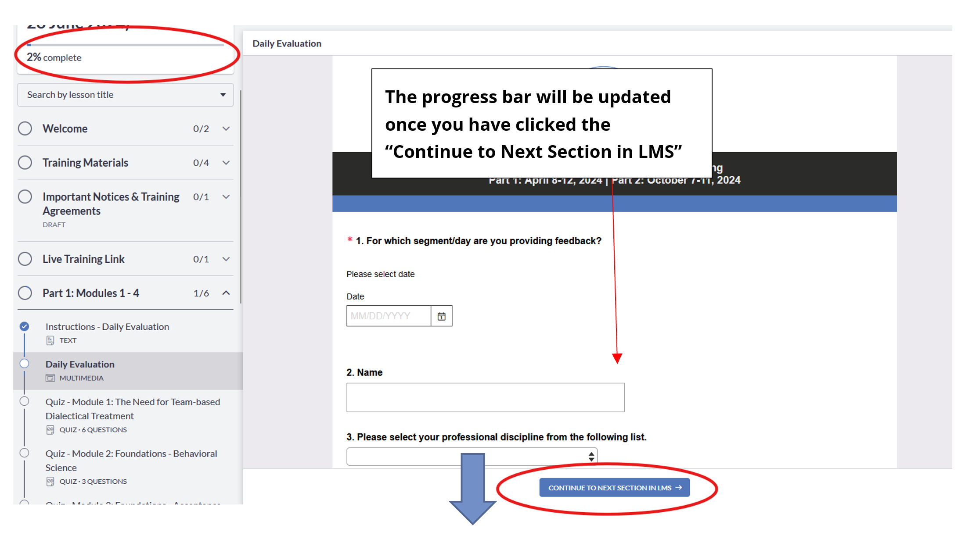The height and width of the screenshot is (539, 965).
Task: Select professional discipline from dropdown menu
Action: (x=469, y=456)
